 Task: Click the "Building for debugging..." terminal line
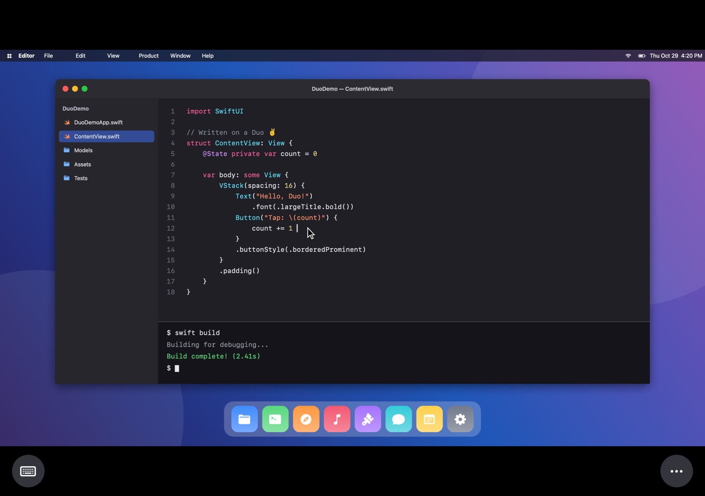click(218, 345)
